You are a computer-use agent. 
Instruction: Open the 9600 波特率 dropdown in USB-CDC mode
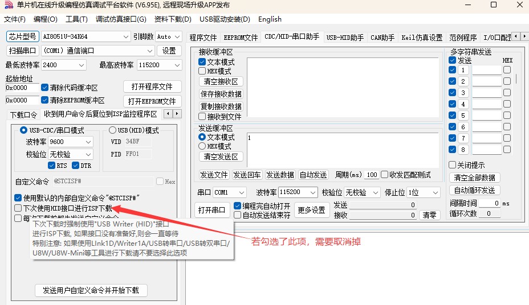pos(88,142)
